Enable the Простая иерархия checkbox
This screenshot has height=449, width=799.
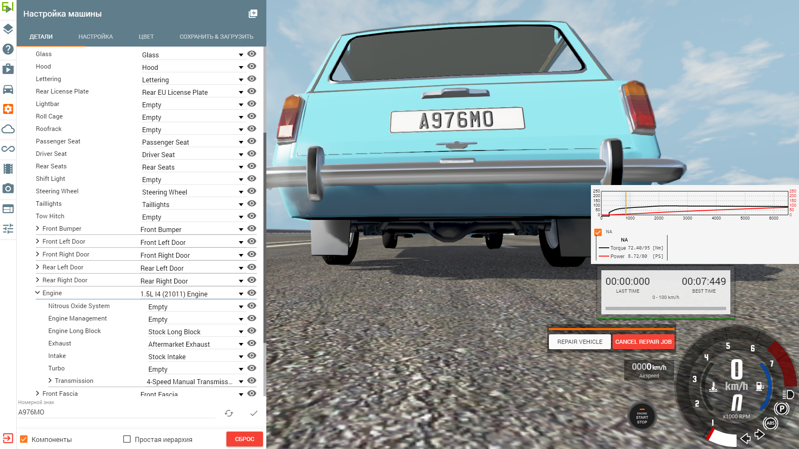[127, 439]
